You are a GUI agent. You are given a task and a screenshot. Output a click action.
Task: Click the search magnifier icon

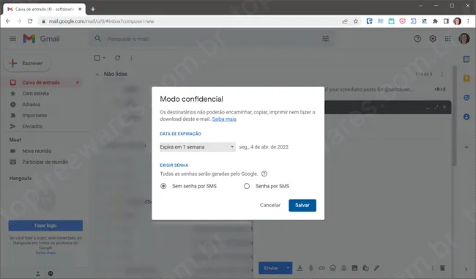point(97,39)
